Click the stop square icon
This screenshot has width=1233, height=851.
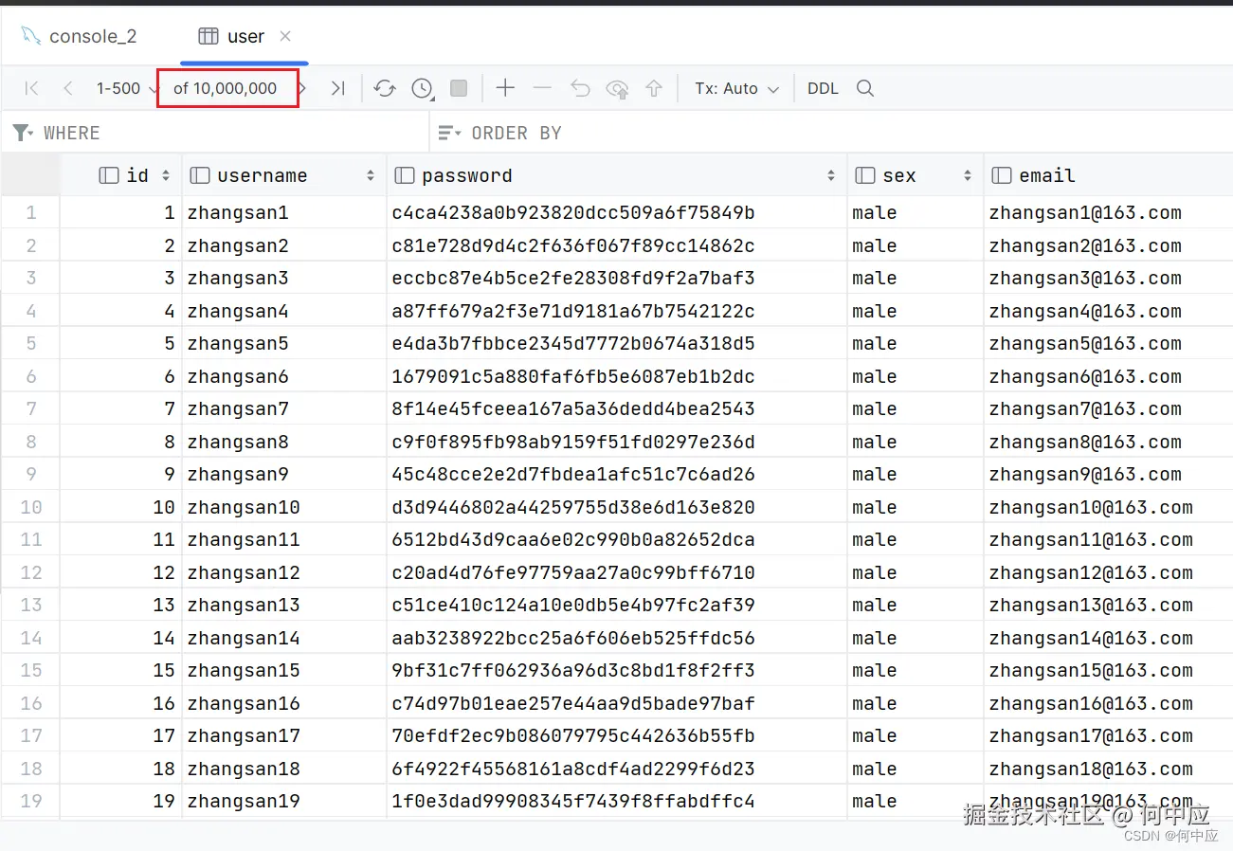(459, 88)
